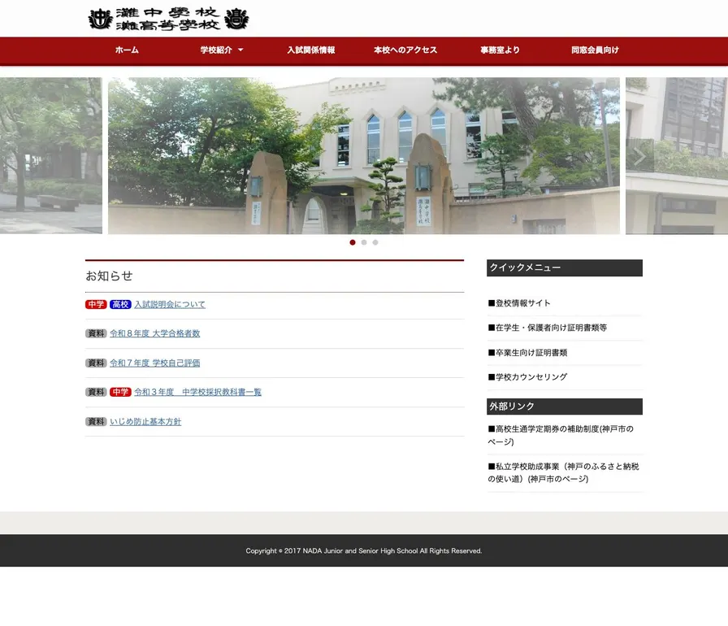Screen dimensions: 728x626
Task: Expand the 学校紹介 dropdown menu
Action: tap(222, 50)
